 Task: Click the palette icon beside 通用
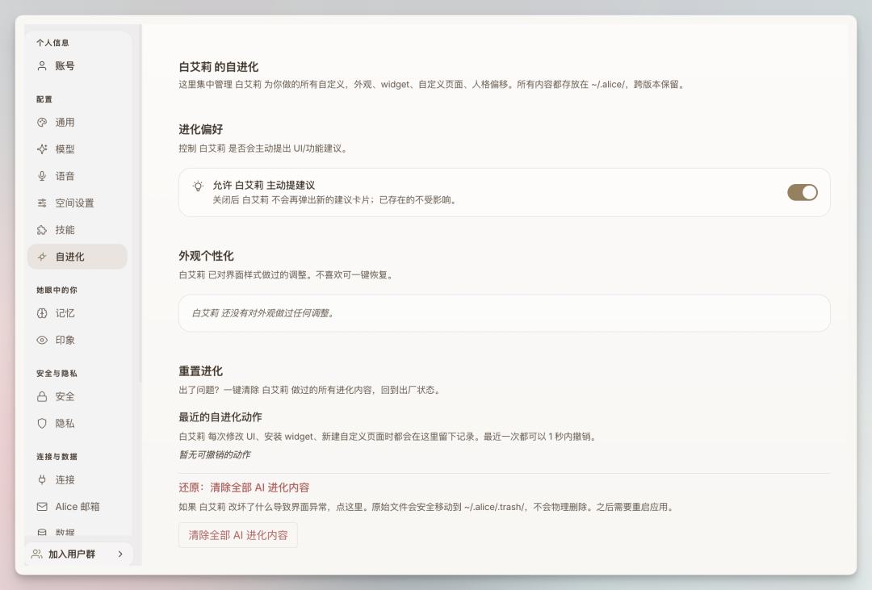(42, 123)
